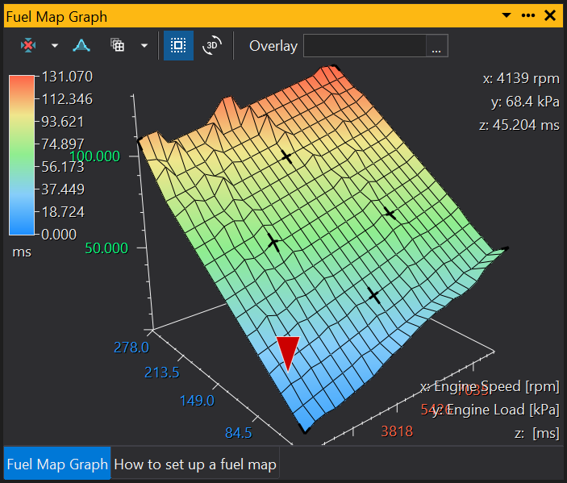Close the Fuel Map Graph panel
This screenshot has width=567, height=483.
tap(550, 15)
